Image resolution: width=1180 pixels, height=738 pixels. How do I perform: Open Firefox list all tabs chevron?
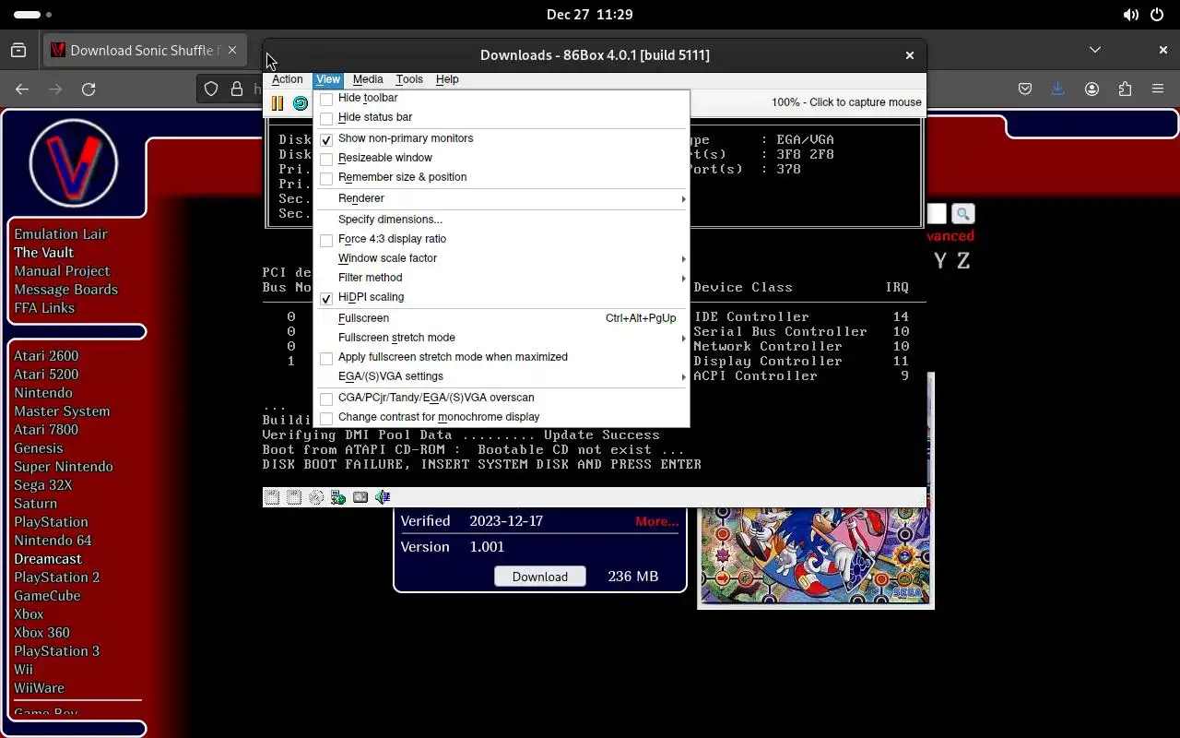[1094, 50]
